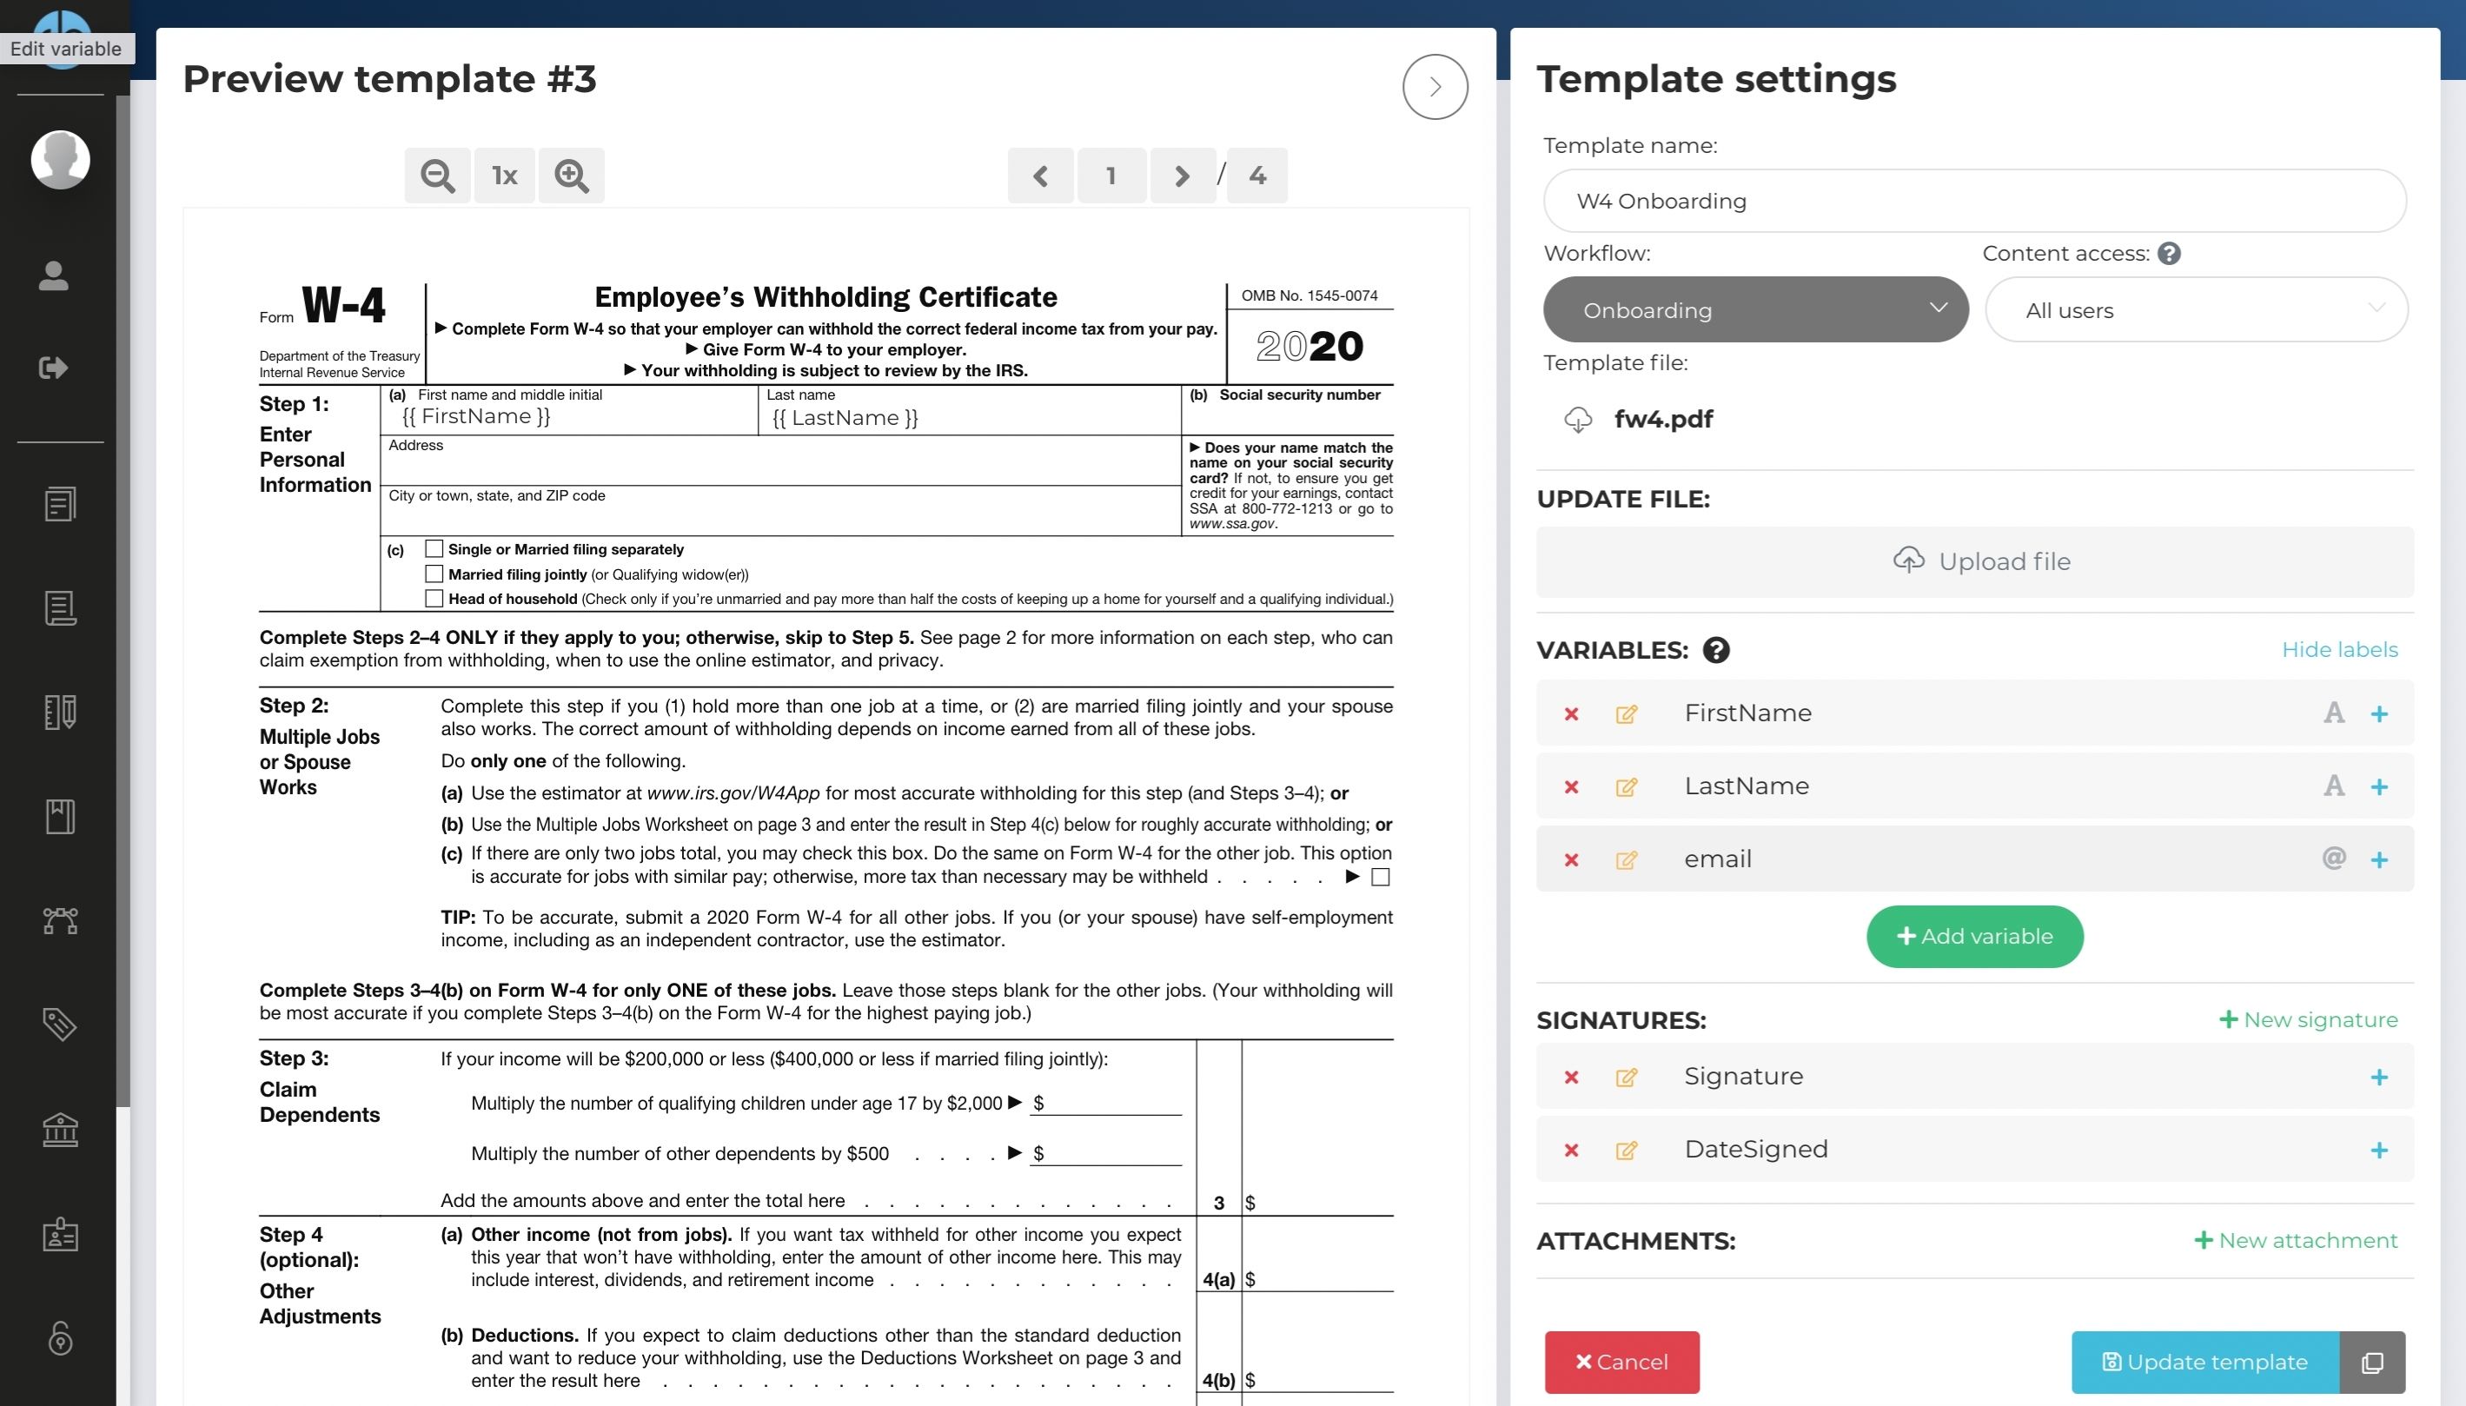This screenshot has width=2466, height=1406.
Task: Reset zoom with the 1x button
Action: coord(504,176)
